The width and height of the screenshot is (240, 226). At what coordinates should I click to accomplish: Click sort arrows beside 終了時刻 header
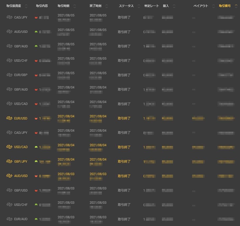(x=107, y=6)
